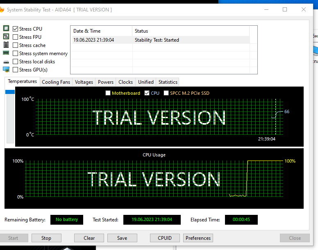Open the CPUID panel
The image size is (318, 250).
pos(165,238)
